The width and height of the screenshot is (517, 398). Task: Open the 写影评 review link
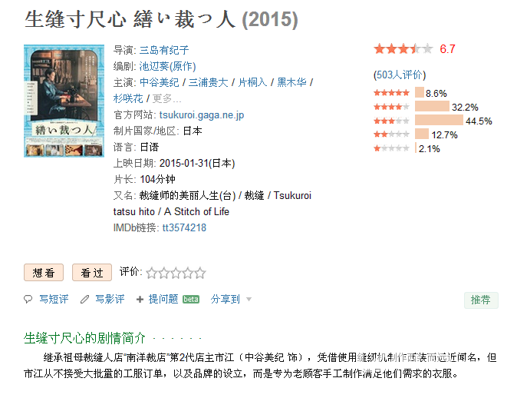[110, 299]
